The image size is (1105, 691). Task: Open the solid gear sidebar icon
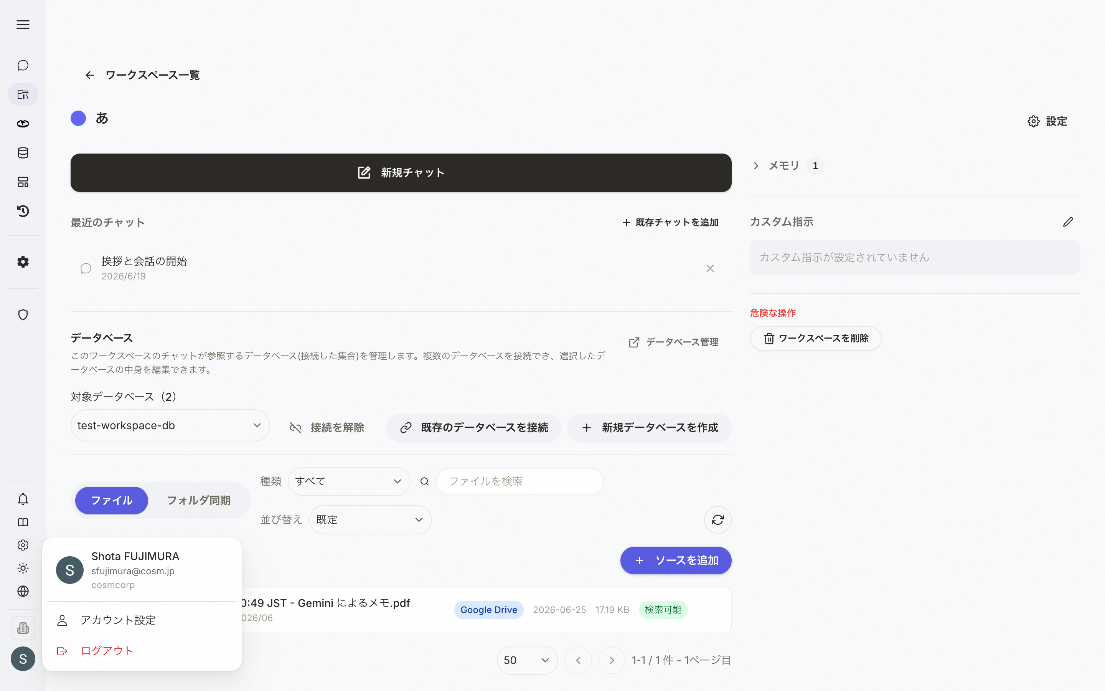click(x=23, y=262)
